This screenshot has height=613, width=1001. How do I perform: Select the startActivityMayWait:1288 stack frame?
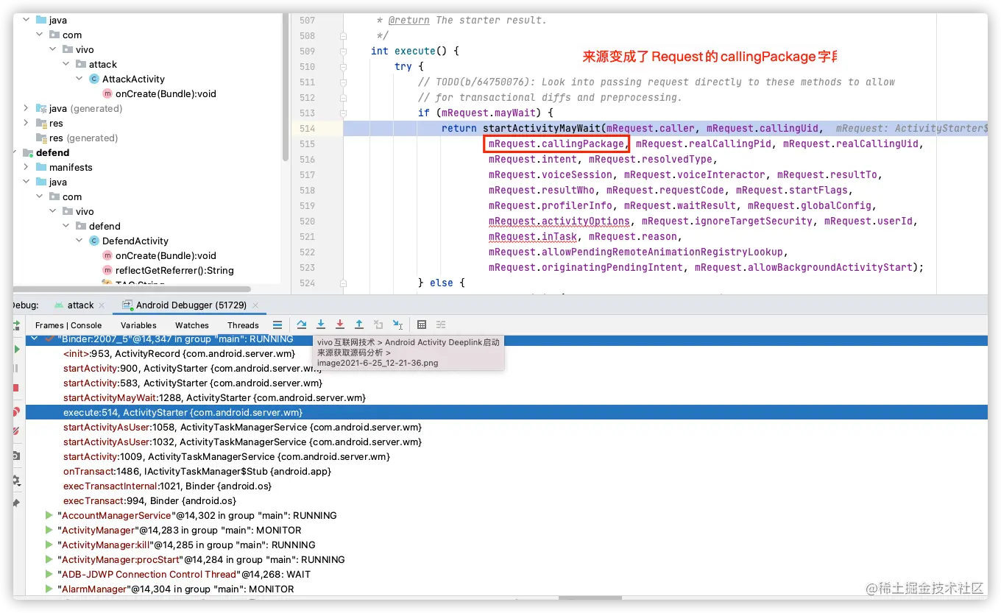[214, 398]
